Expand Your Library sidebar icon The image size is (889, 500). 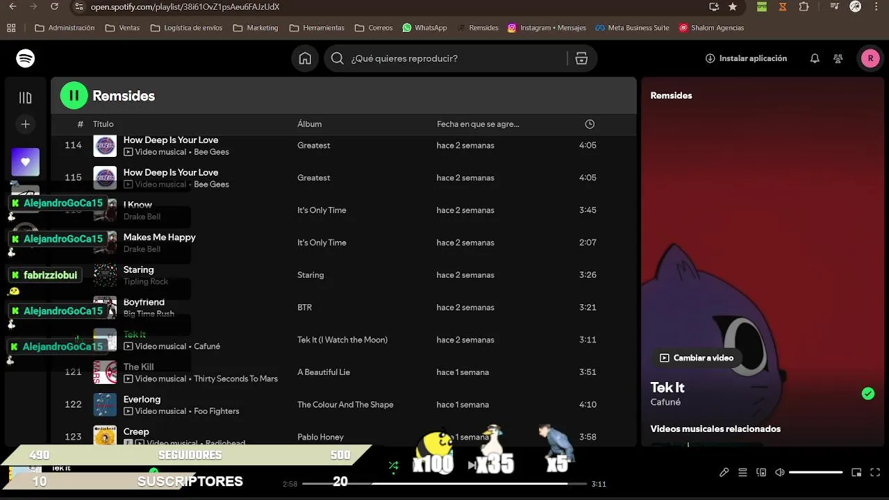[26, 98]
